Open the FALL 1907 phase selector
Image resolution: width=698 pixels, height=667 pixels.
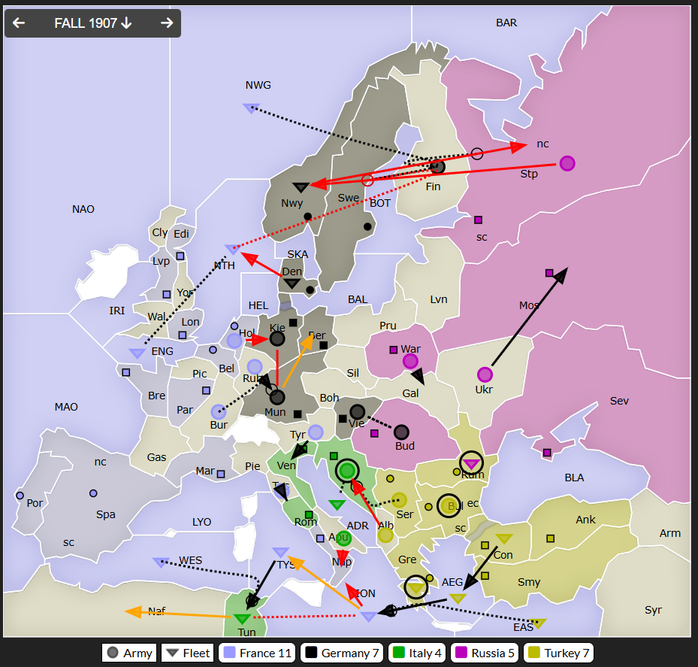pos(92,23)
